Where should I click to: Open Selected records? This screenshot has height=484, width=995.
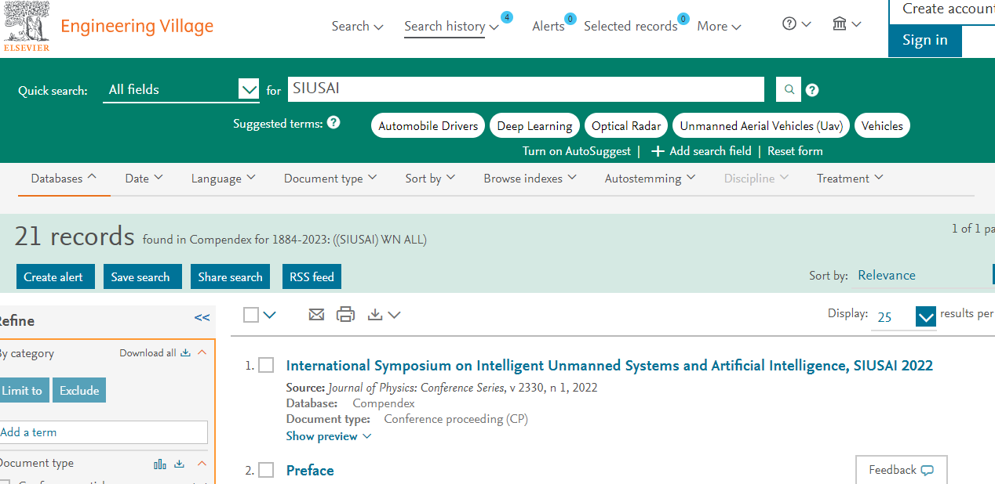(630, 26)
